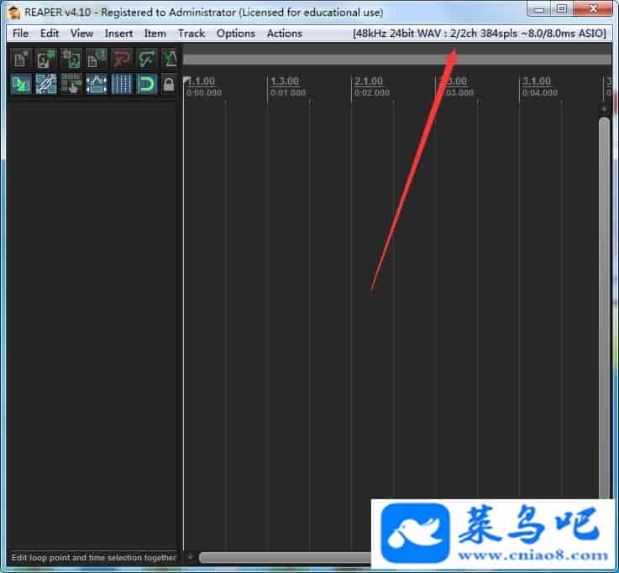Click the horizontal scrollbar at bottom
The width and height of the screenshot is (619, 573).
(285, 558)
